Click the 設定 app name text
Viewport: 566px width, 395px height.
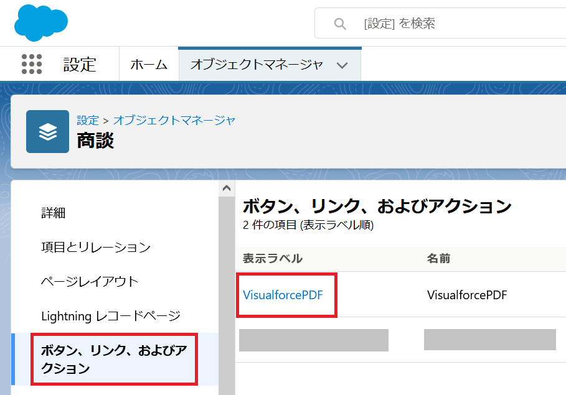(x=80, y=65)
